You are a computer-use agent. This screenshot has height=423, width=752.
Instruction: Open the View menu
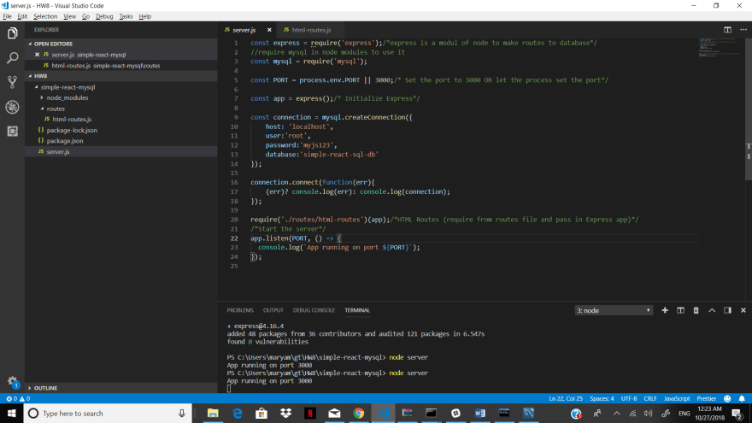point(69,16)
